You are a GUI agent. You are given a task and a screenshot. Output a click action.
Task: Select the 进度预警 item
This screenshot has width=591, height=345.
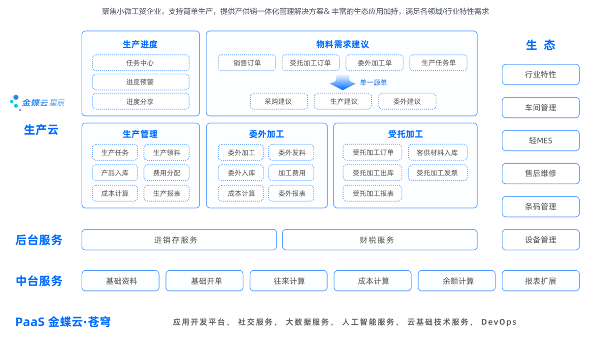(x=140, y=82)
